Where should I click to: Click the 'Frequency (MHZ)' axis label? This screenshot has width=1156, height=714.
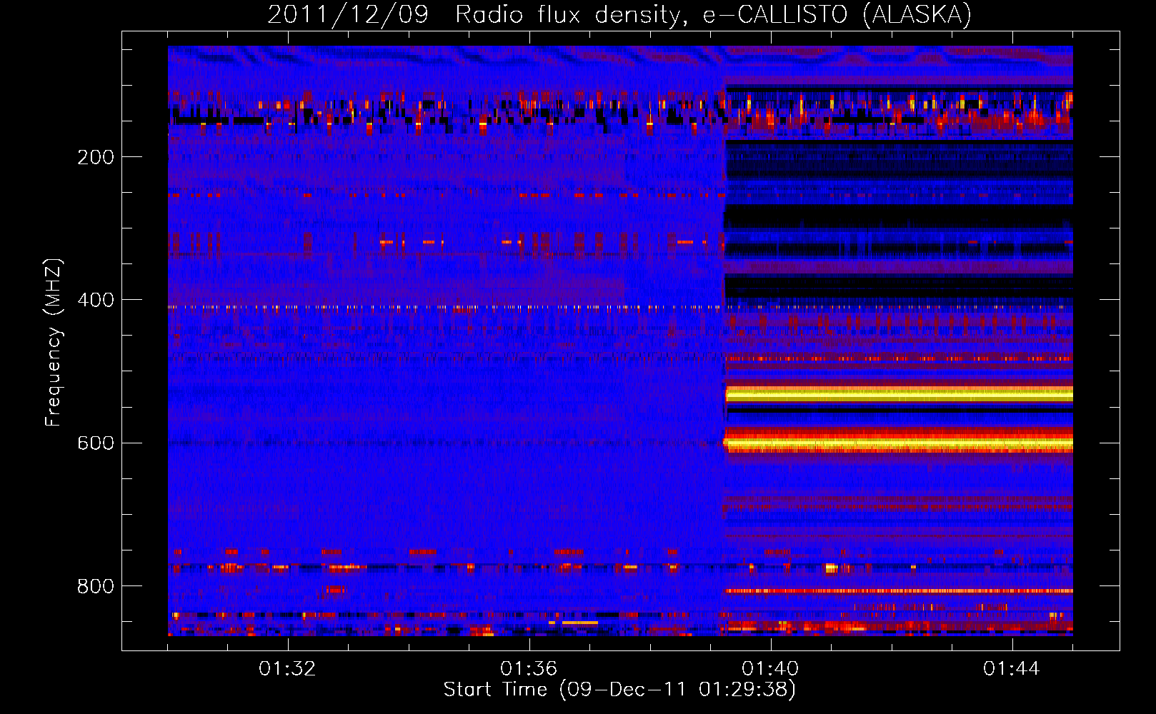point(53,343)
